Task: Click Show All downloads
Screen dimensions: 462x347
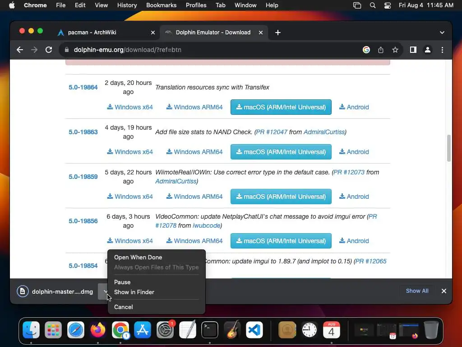Action: [x=417, y=291]
